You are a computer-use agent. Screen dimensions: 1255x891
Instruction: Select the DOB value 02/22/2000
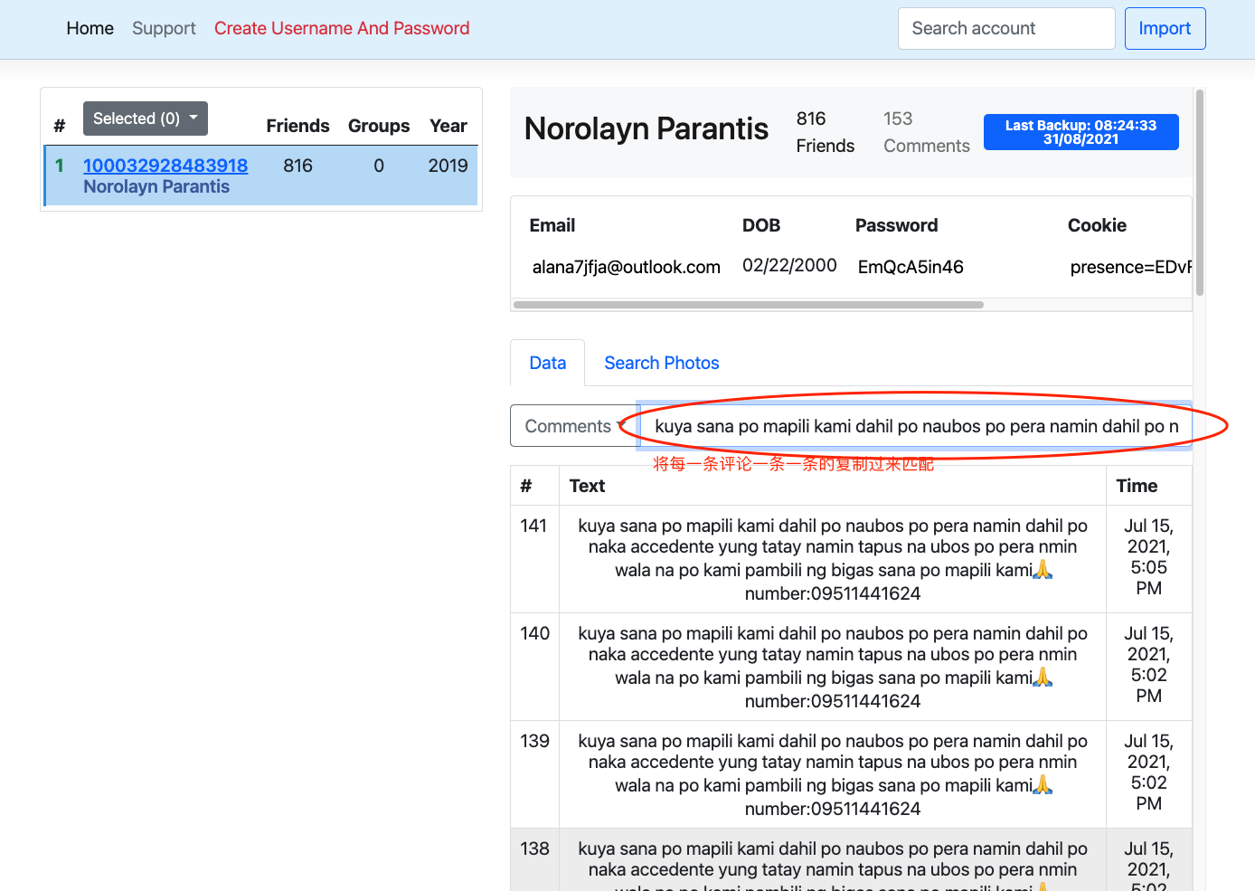point(789,265)
